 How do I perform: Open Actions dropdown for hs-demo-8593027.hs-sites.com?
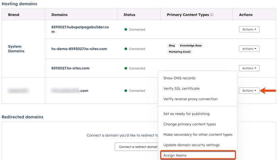click(249, 49)
